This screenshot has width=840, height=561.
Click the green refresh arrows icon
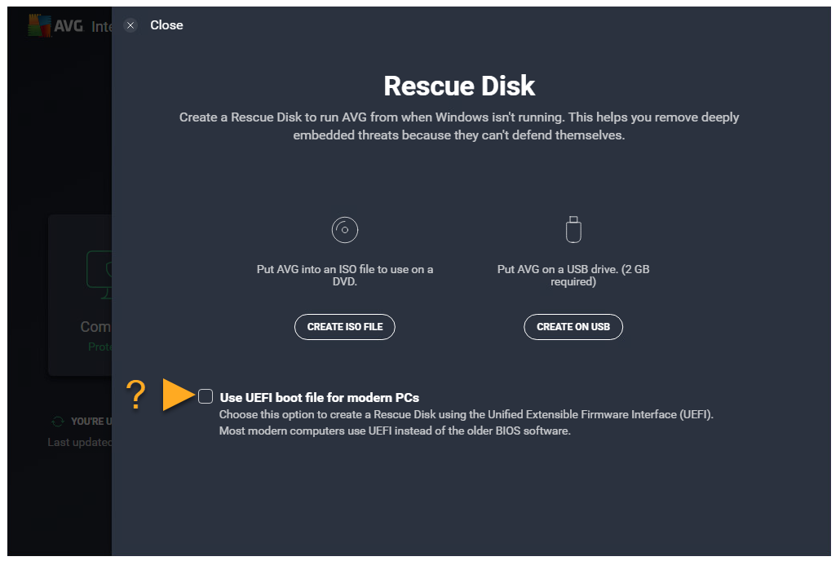pyautogui.click(x=57, y=422)
